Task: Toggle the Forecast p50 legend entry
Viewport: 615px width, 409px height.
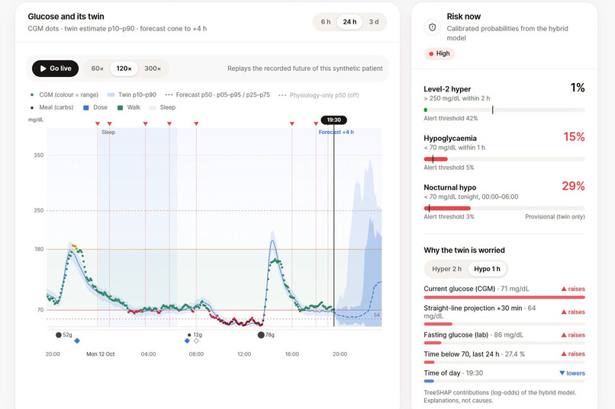Action: tap(217, 94)
